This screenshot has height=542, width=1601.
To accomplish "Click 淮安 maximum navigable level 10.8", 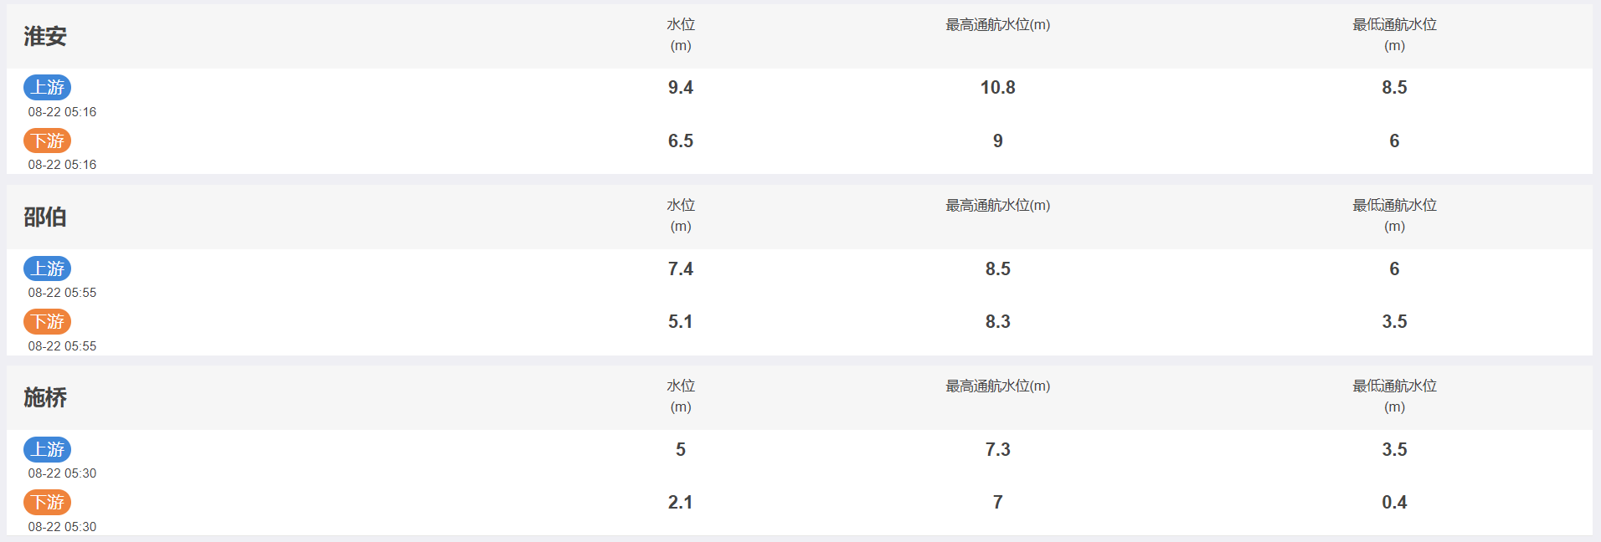I will click(998, 88).
